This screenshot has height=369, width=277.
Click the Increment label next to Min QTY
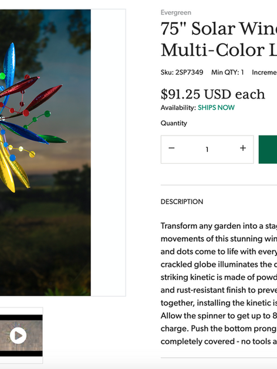point(264,72)
